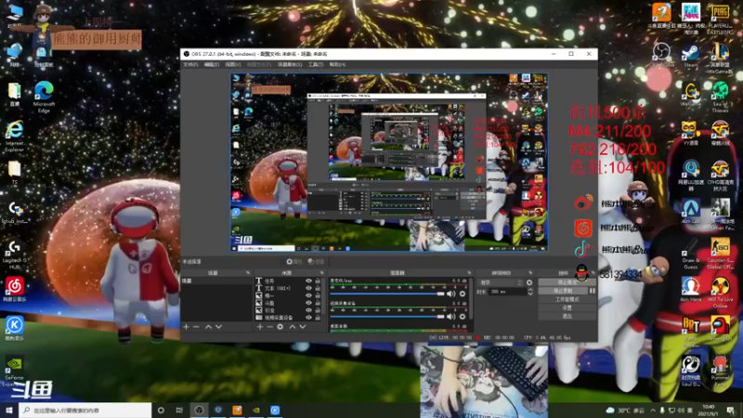Open 属性 properties button above docks
743x418 pixels.
point(293,262)
